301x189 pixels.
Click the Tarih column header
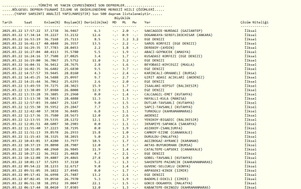(x=8, y=22)
